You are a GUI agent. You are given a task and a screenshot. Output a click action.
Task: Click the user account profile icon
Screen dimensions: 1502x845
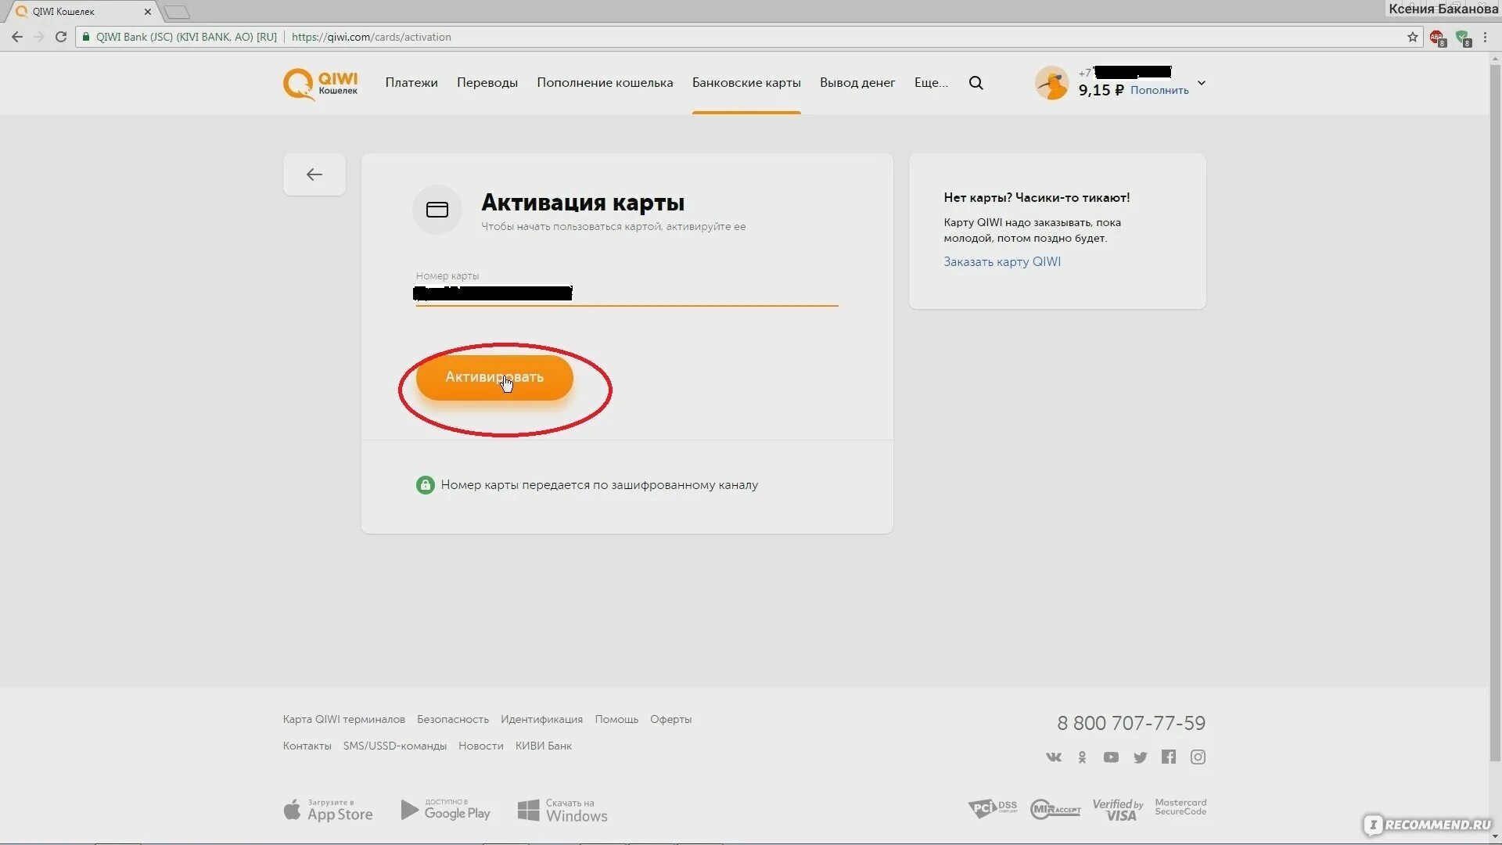[x=1050, y=82]
